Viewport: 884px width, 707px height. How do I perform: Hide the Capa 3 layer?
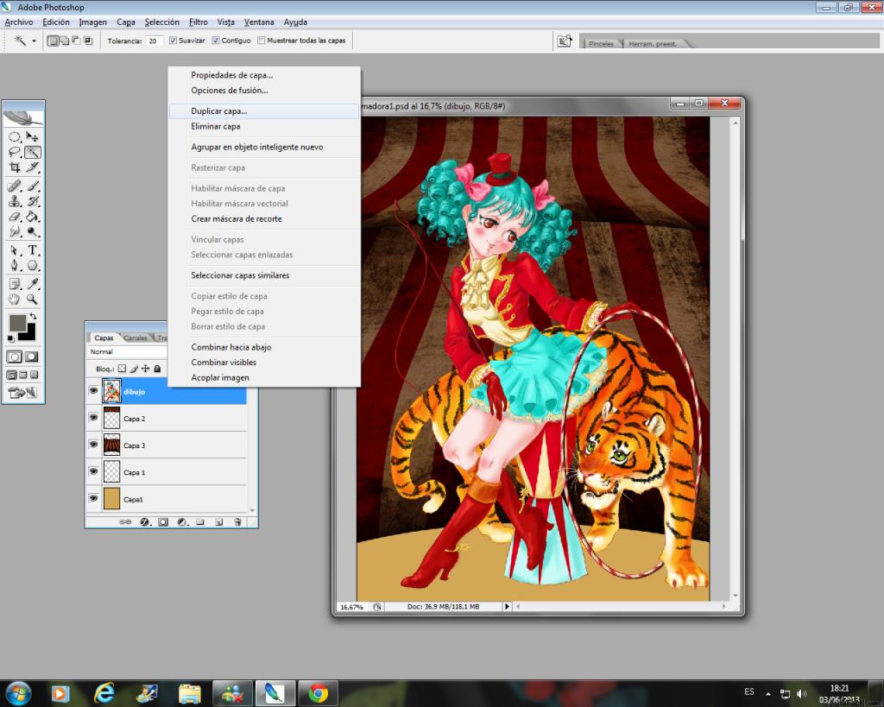(x=93, y=445)
